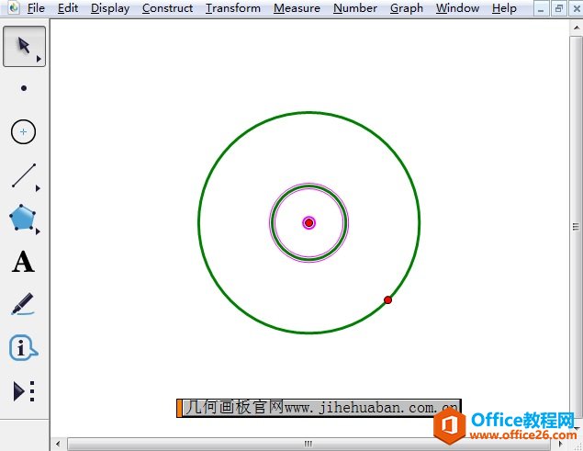
Task: Open the Help menu
Action: 504,8
